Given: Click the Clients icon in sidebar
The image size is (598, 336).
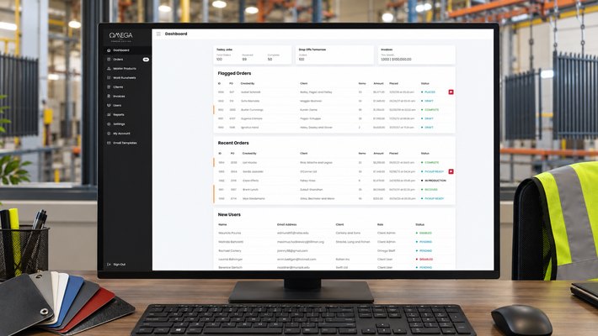Looking at the screenshot, I should [109, 87].
